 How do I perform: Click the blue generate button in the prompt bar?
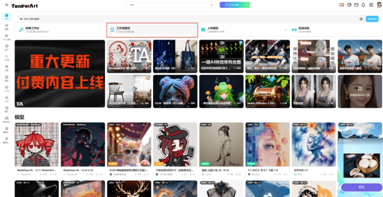[372, 19]
